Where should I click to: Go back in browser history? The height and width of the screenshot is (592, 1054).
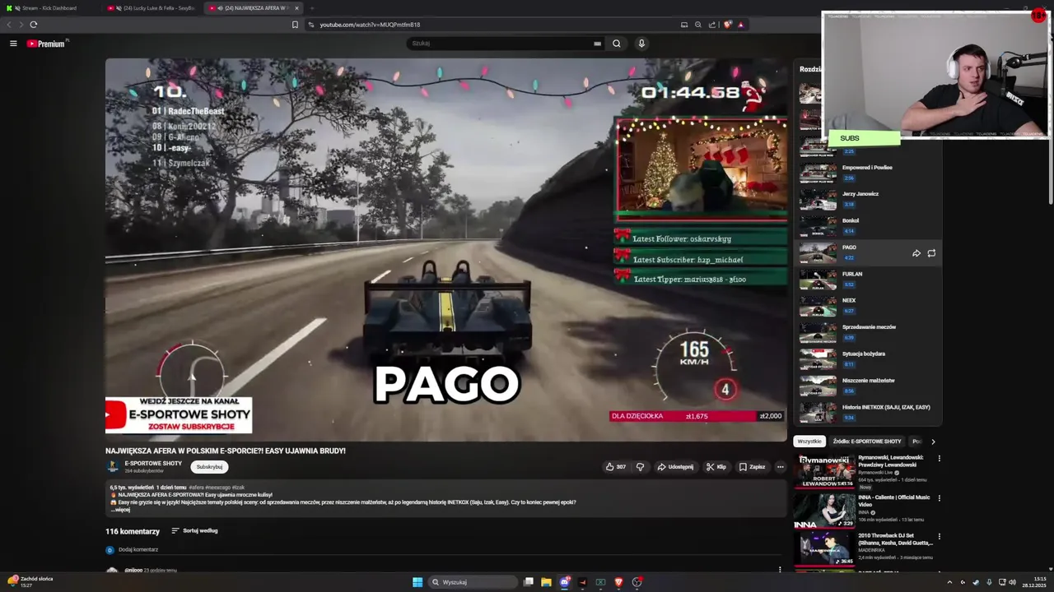tap(9, 25)
